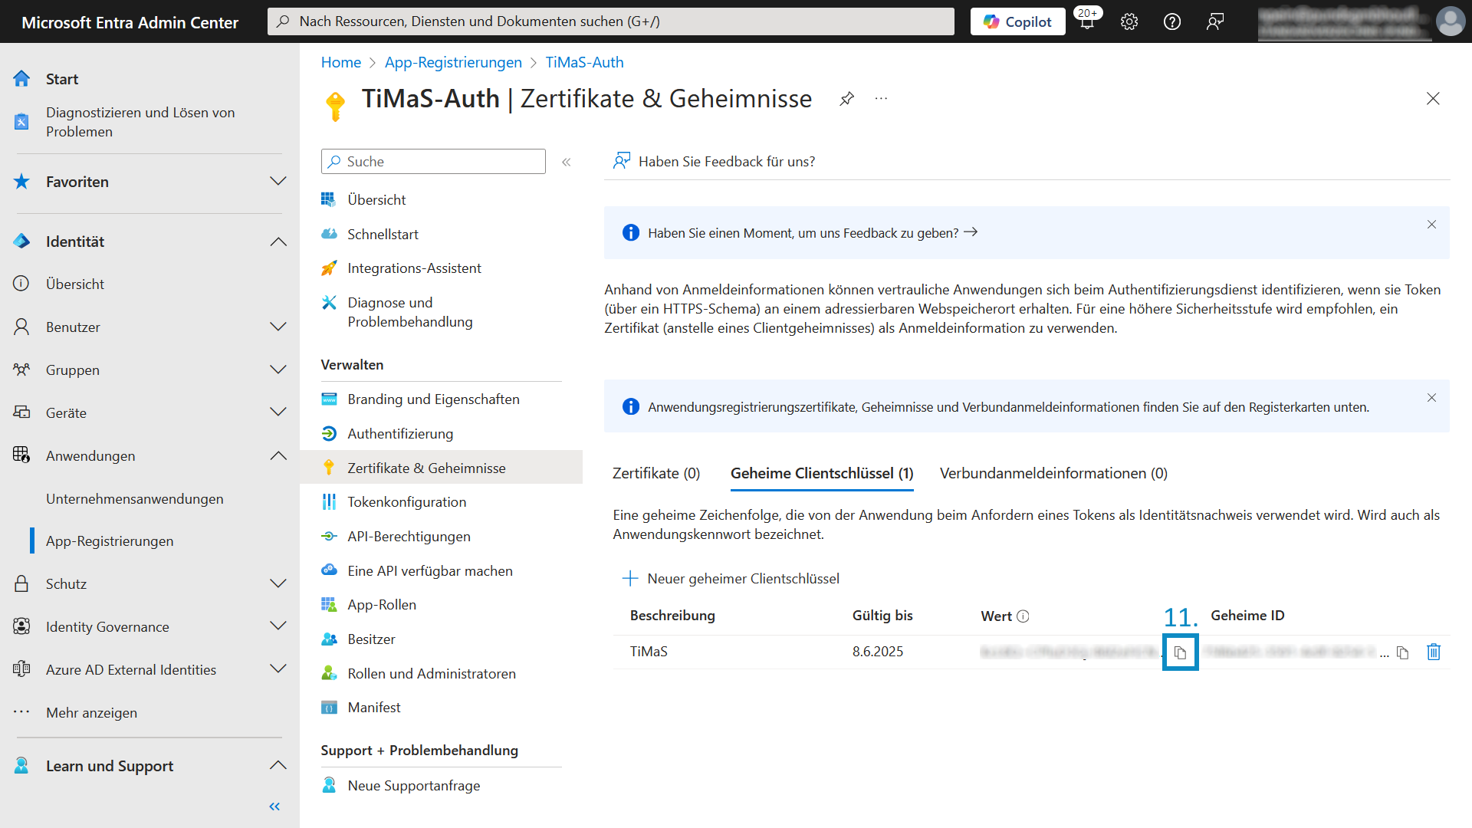Delete the TiMaS client secret
Viewport: 1472px width, 828px height.
(1434, 652)
